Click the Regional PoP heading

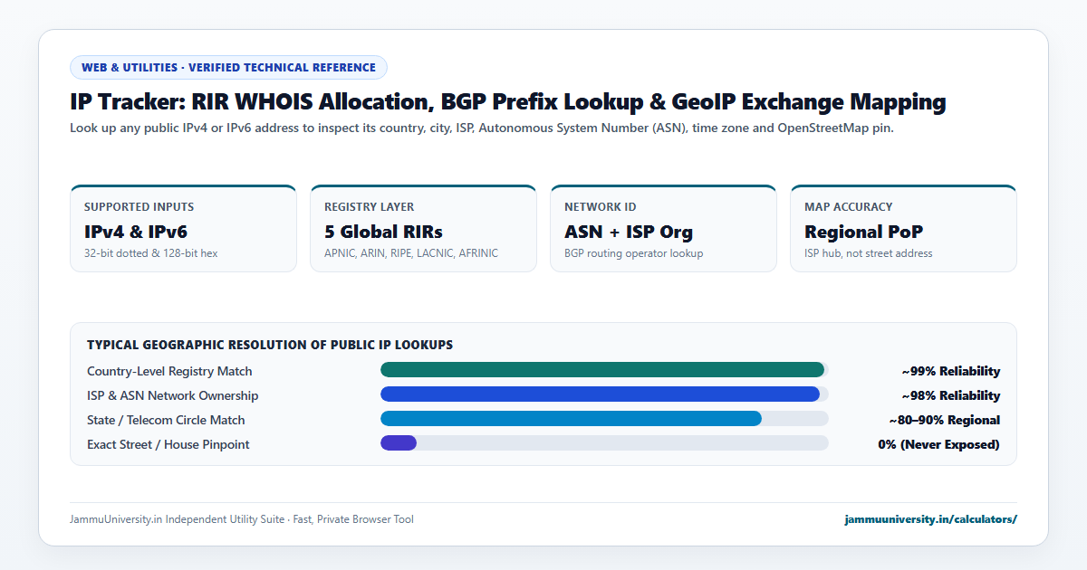[864, 232]
